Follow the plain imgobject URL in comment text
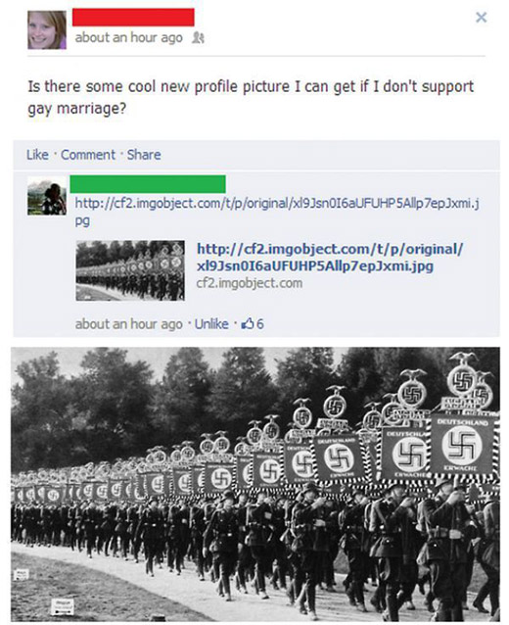Viewport: 509px width, 625px height. [277, 212]
